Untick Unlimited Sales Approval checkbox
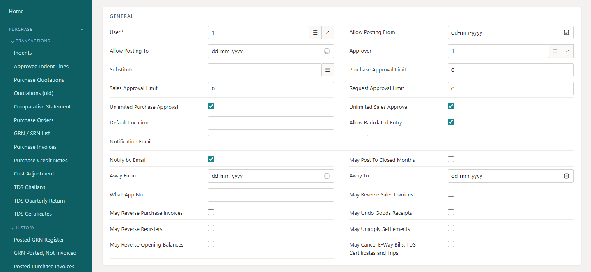 (451, 106)
